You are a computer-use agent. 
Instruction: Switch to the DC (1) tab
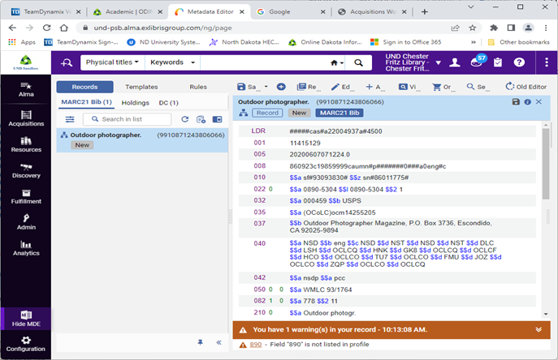point(169,103)
